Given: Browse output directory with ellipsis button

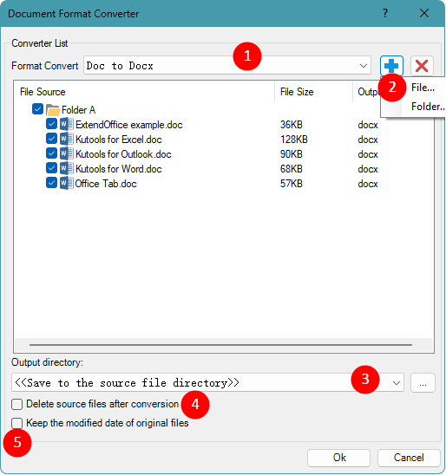Looking at the screenshot, I should tap(423, 383).
